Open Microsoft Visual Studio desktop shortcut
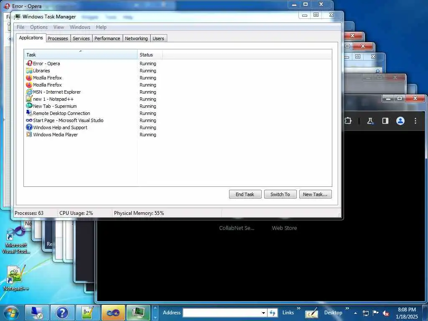 click(16, 240)
